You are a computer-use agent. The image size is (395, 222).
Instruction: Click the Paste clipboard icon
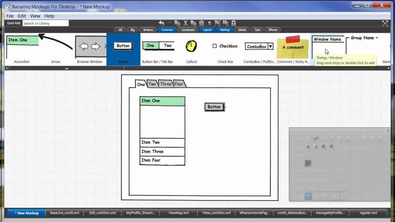click(202, 23)
